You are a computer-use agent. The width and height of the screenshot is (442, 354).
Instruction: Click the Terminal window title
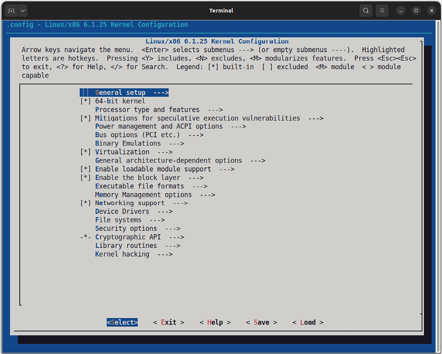[x=221, y=11]
